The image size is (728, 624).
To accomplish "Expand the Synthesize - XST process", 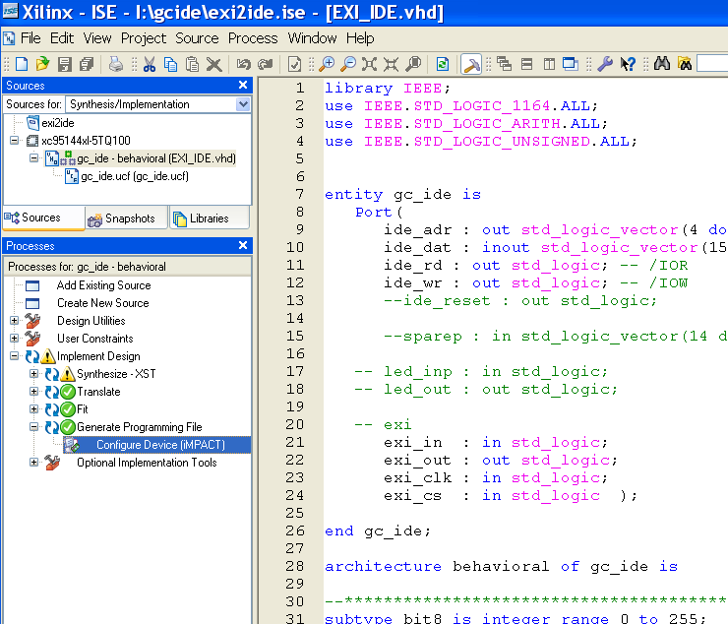I will coord(33,374).
